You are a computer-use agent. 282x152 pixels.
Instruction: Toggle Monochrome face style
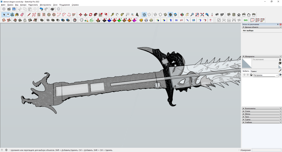[x=175, y=15]
